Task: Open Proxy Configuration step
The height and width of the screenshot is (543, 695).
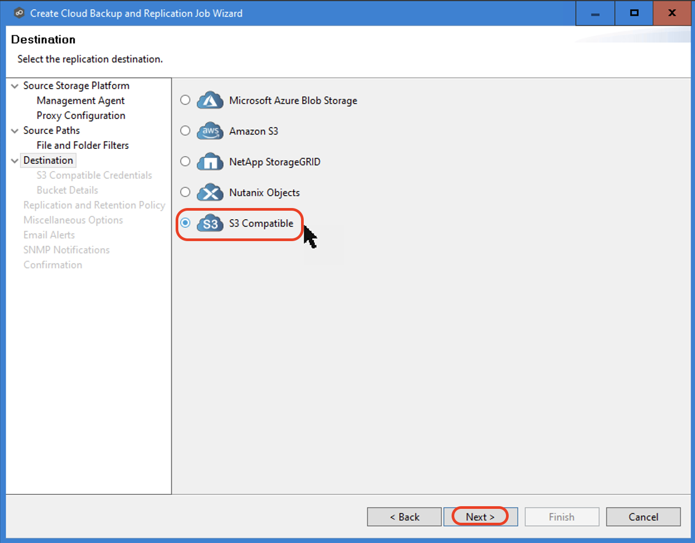Action: pyautogui.click(x=81, y=115)
